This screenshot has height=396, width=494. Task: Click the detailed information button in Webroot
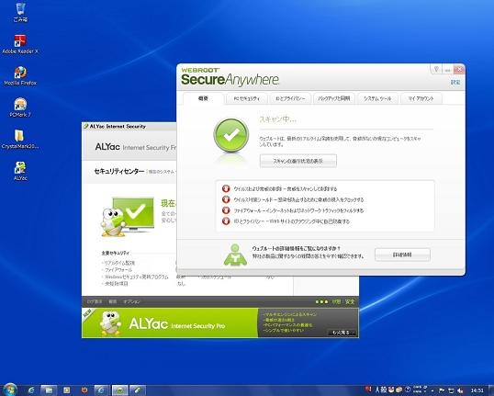tap(402, 255)
